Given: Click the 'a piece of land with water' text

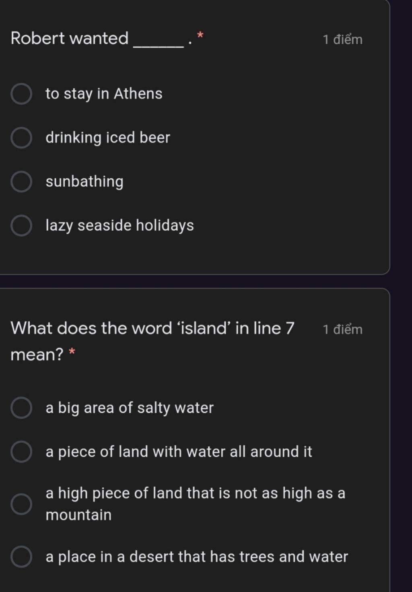Looking at the screenshot, I should (179, 452).
